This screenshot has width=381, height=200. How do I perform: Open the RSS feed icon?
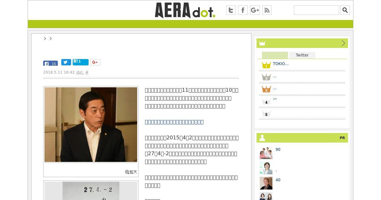tap(267, 10)
